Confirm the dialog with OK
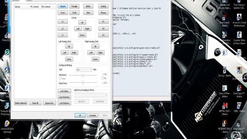 80,115
